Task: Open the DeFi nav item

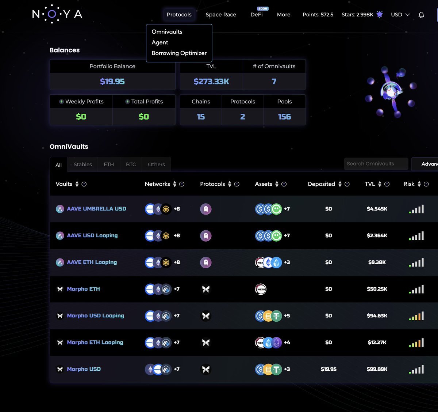Action: click(x=257, y=15)
